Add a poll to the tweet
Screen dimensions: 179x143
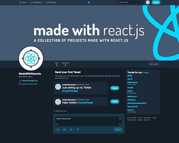click(71, 130)
